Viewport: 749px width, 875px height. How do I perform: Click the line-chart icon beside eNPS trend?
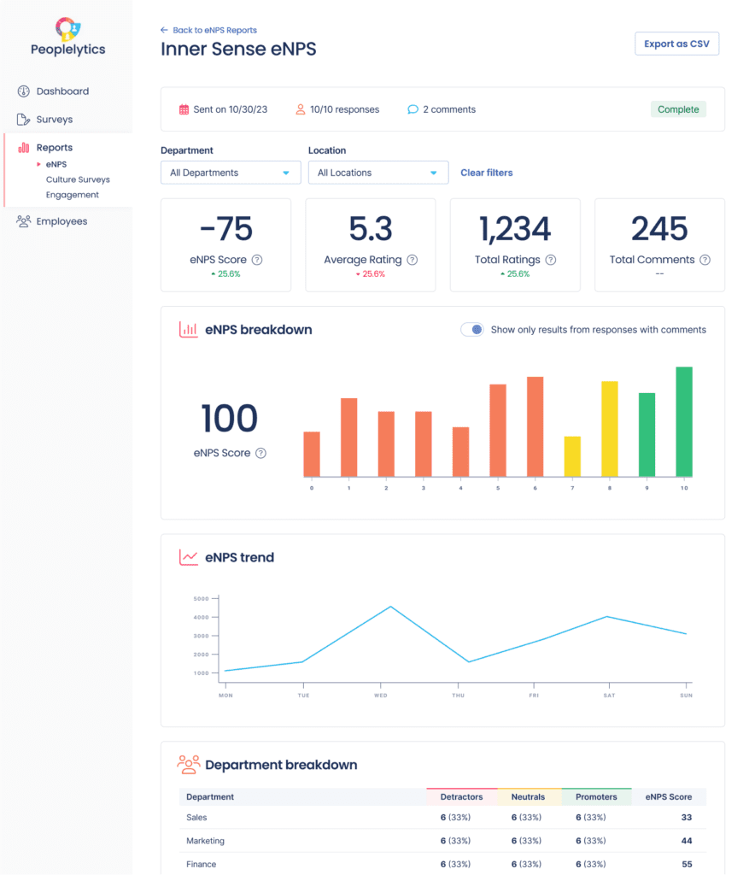tap(189, 556)
